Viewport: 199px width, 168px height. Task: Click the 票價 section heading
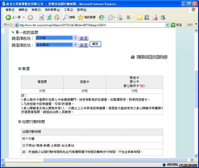[x=26, y=69]
